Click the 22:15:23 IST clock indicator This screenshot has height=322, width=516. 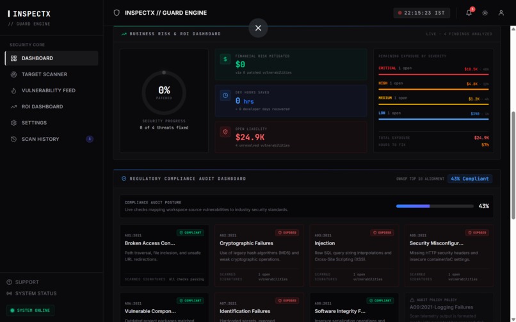[x=421, y=13]
